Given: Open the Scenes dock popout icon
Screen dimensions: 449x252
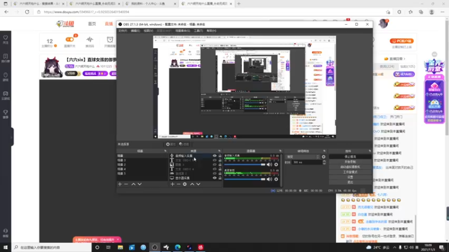Looking at the screenshot, I should [165, 151].
